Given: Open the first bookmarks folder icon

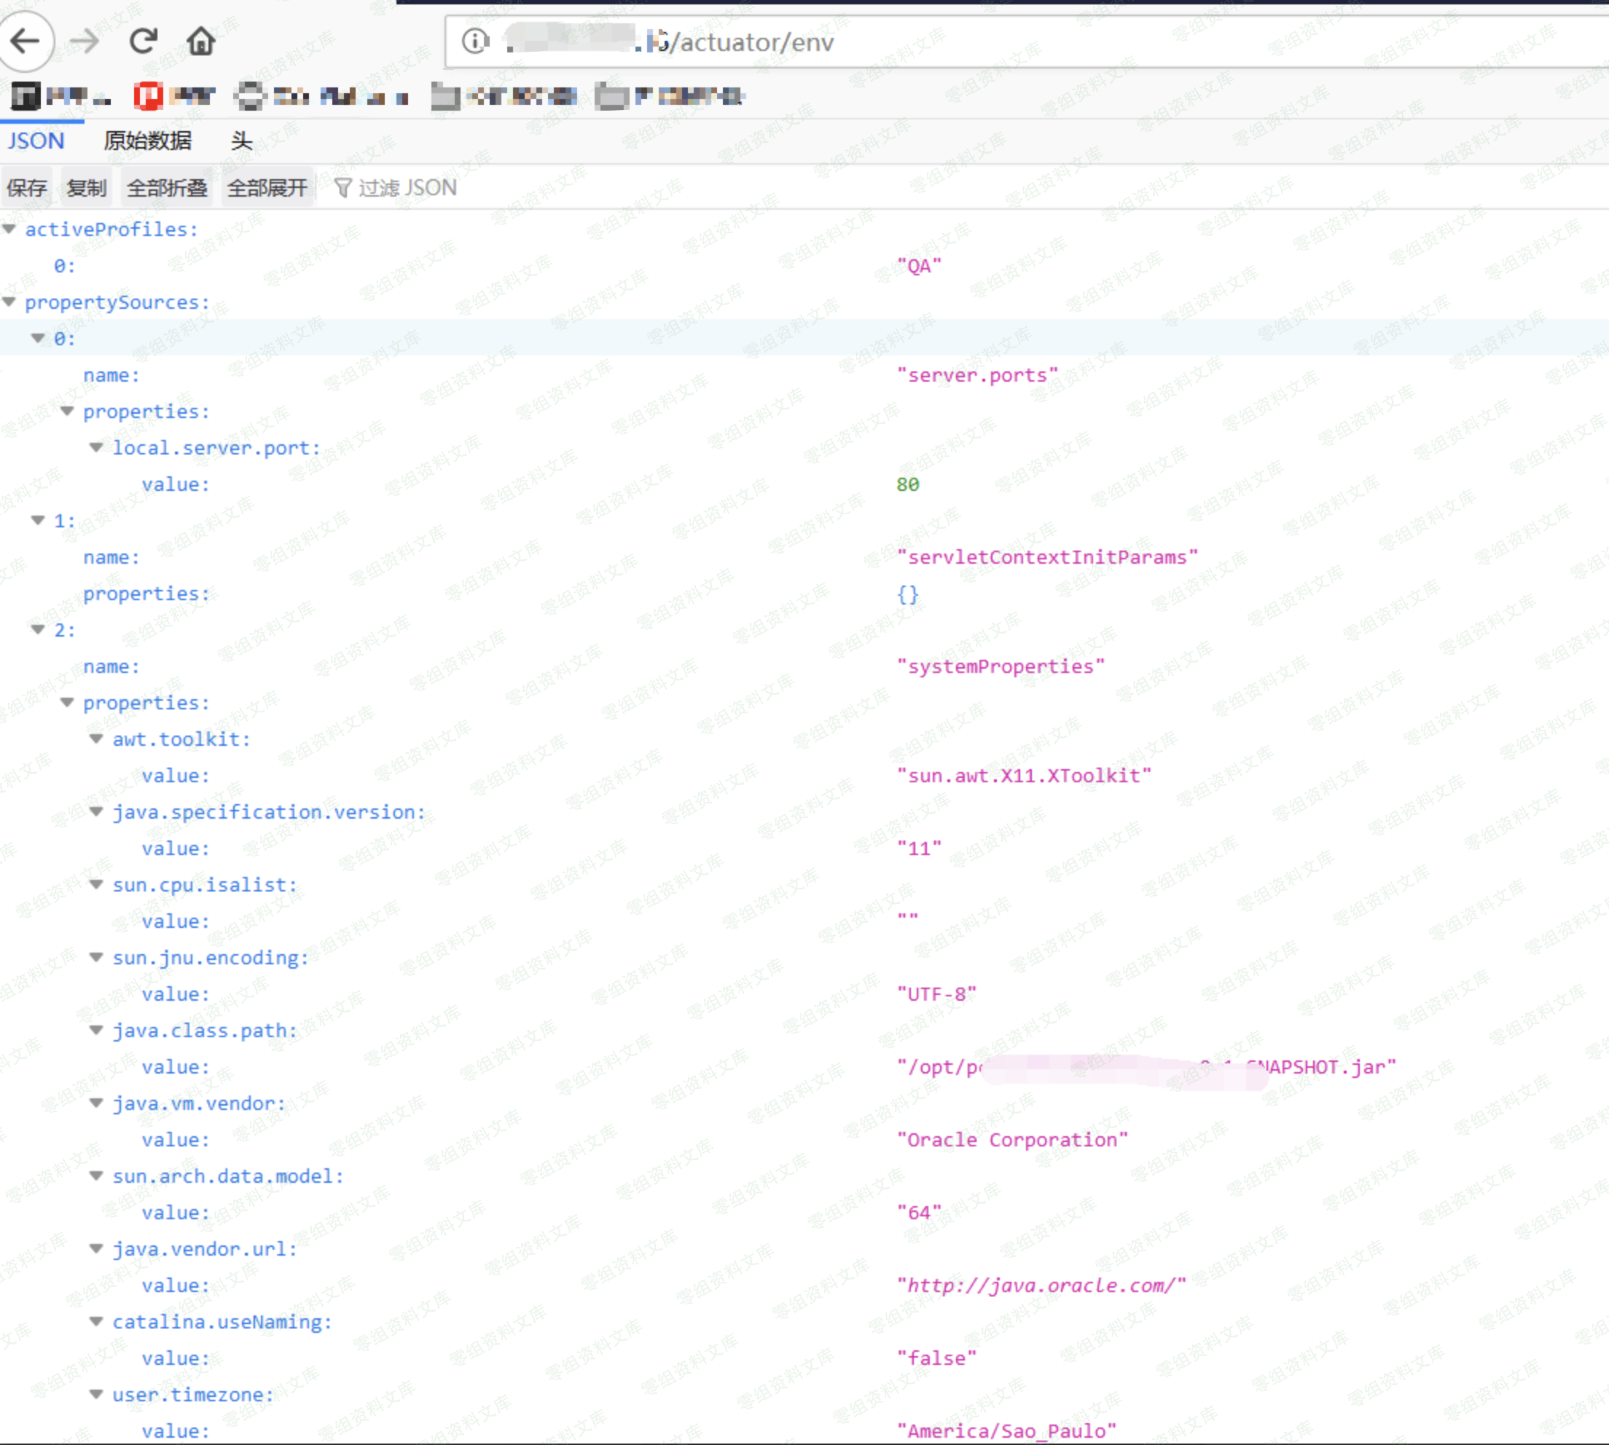Looking at the screenshot, I should point(445,96).
